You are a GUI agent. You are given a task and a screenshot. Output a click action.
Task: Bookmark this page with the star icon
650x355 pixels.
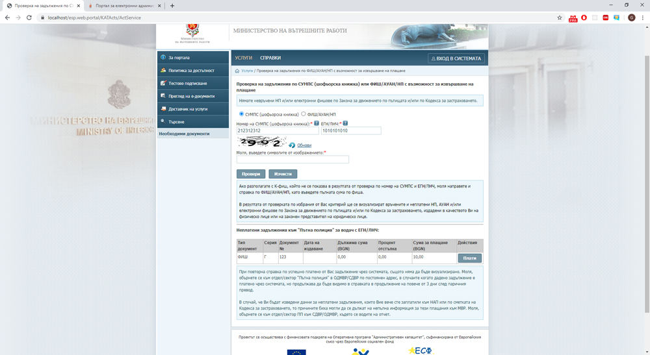pos(560,18)
